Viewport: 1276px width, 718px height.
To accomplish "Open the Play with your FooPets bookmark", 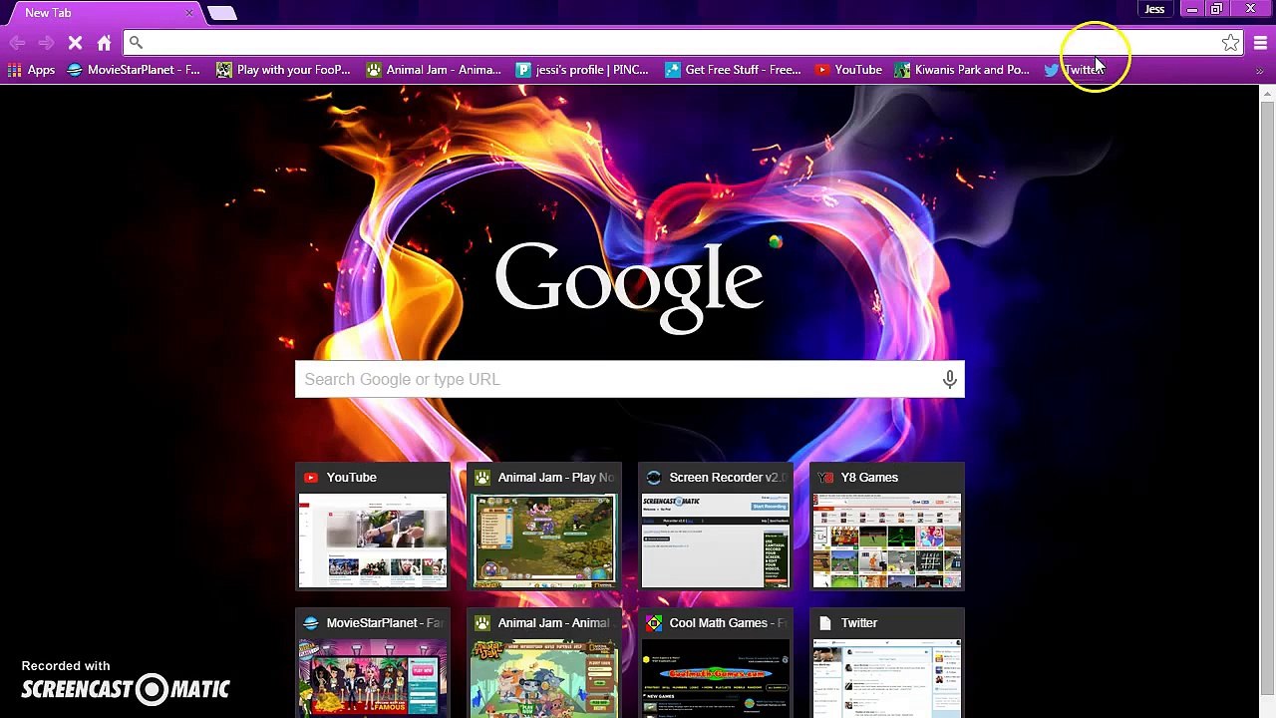I will click(x=284, y=70).
